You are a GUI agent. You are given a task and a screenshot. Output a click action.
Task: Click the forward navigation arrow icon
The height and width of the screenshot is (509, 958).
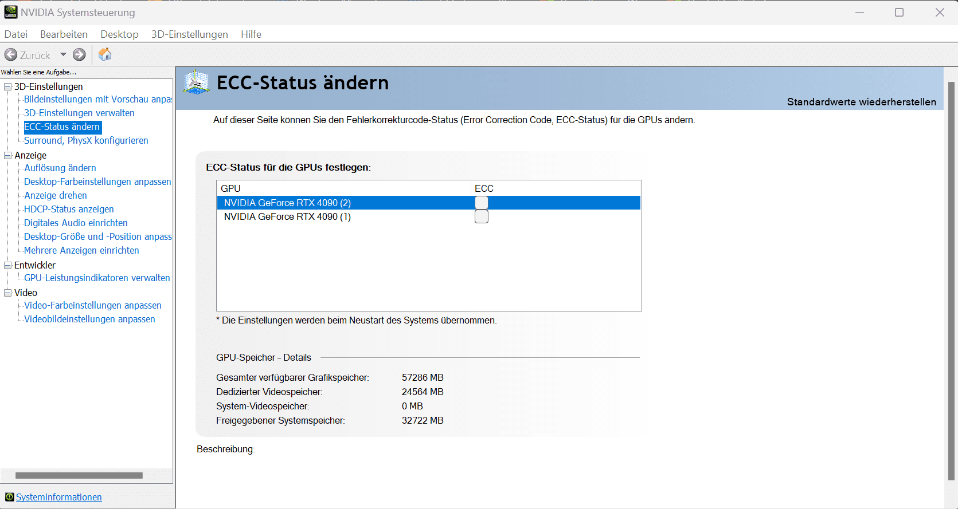[79, 55]
